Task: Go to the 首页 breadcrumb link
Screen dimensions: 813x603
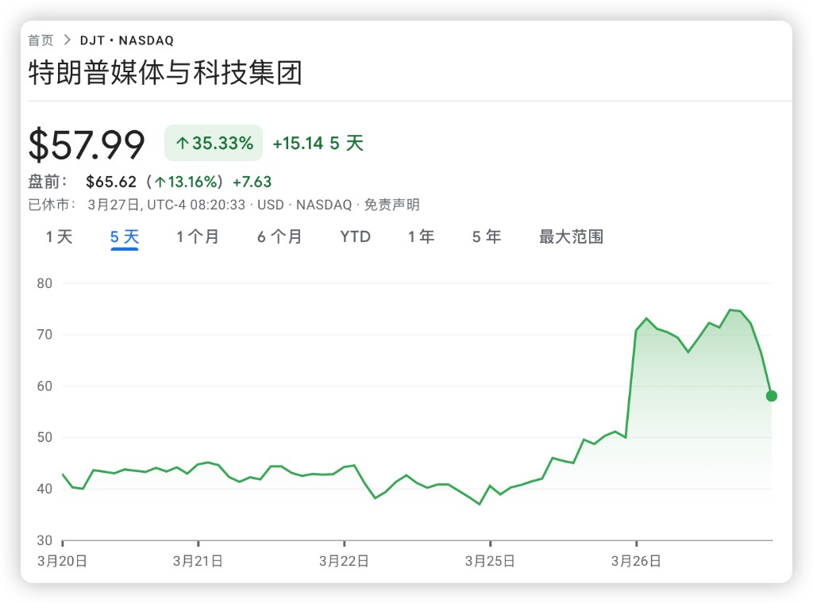Action: 40,40
